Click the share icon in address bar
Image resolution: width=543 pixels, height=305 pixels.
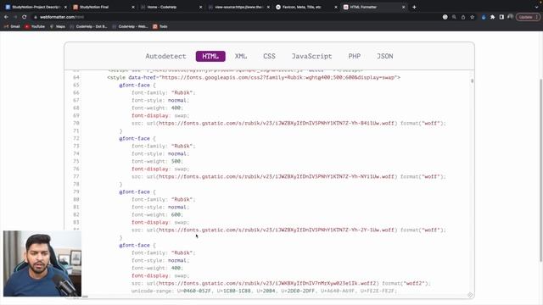coord(463,17)
